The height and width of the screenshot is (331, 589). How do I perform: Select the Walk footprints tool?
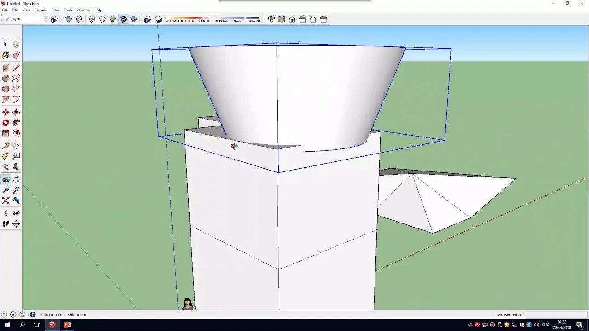coord(6,224)
